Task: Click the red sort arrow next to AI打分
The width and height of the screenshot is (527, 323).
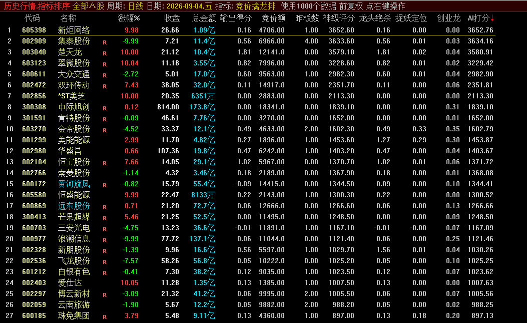Action: [492, 18]
